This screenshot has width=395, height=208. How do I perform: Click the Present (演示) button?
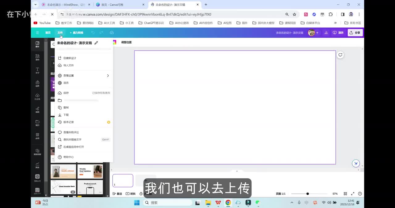click(x=338, y=33)
